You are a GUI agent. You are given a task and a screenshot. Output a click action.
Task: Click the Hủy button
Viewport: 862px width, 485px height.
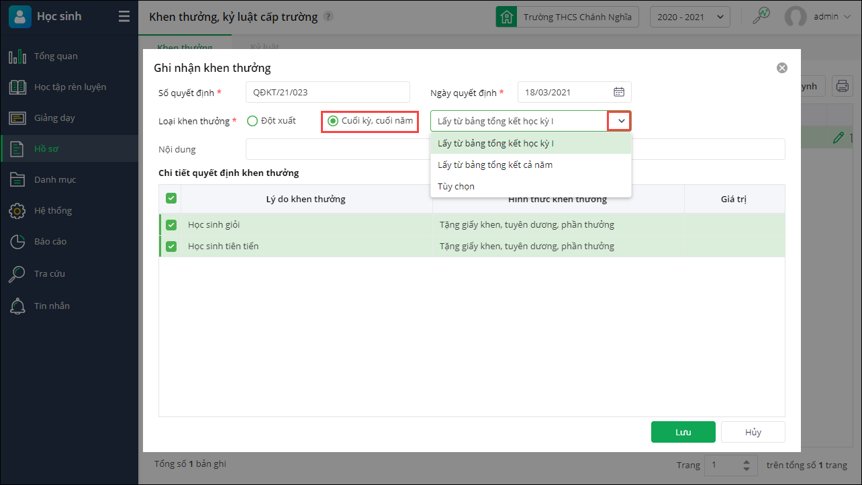(753, 432)
